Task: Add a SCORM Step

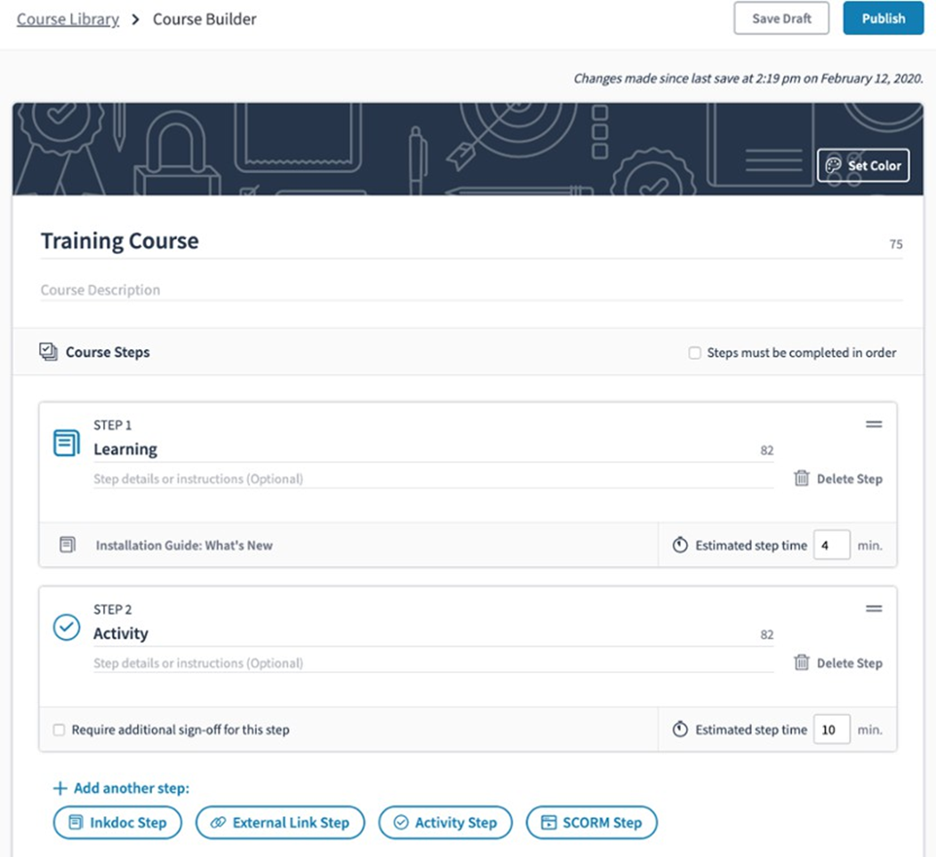Action: click(591, 822)
